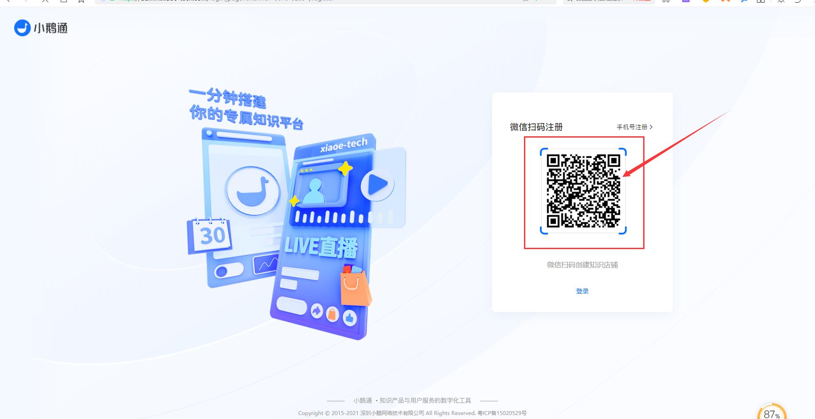
Task: Click the Copyright 2015-2021 company text
Action: [387, 413]
